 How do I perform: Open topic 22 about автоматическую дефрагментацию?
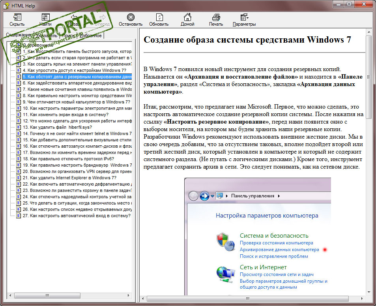coord(77,184)
